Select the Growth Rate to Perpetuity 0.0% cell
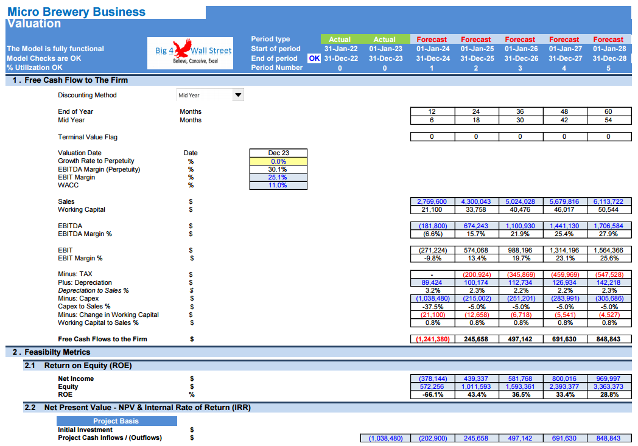638x446 pixels. pyautogui.click(x=278, y=161)
